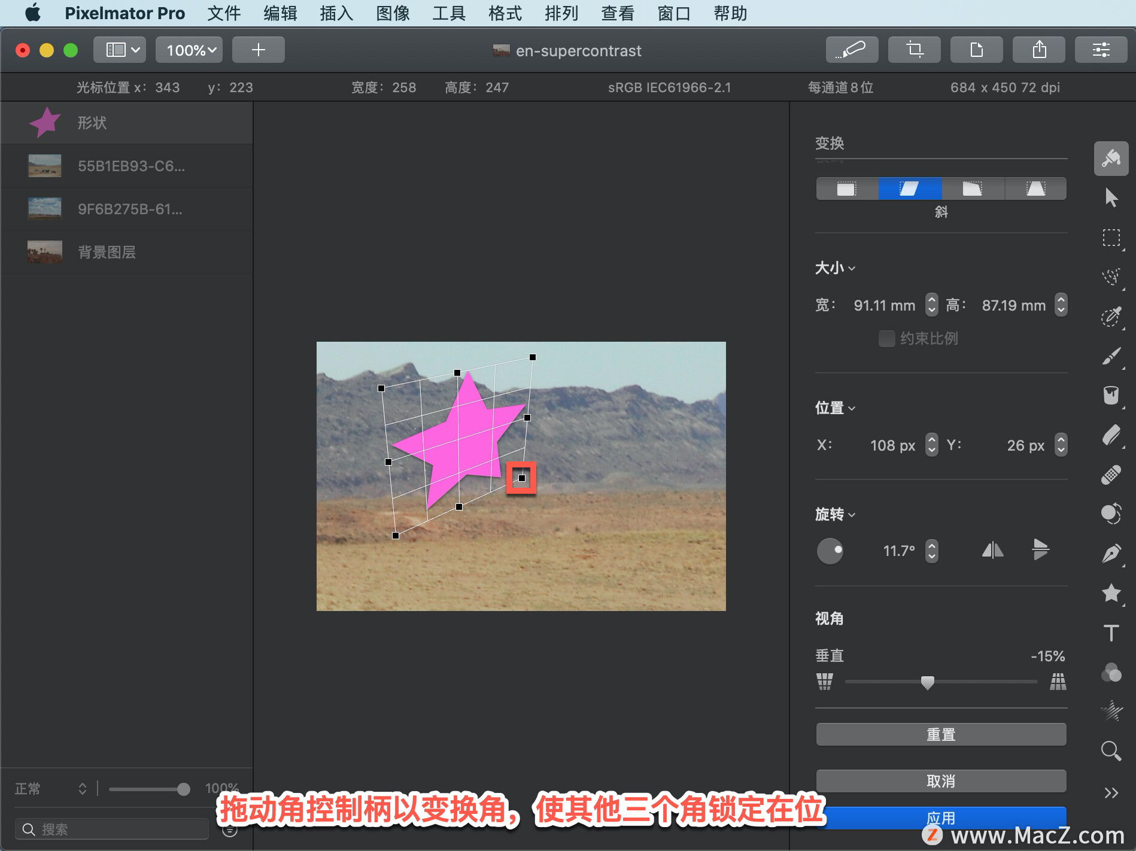
Task: Click the Y position stepper
Action: (x=1061, y=445)
